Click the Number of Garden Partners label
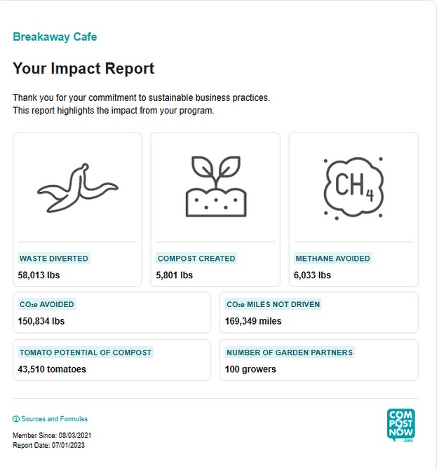This screenshot has height=471, width=439. [290, 353]
